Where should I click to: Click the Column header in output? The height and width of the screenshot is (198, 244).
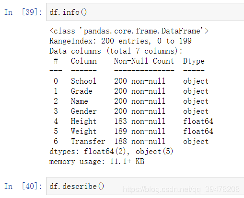[84, 61]
